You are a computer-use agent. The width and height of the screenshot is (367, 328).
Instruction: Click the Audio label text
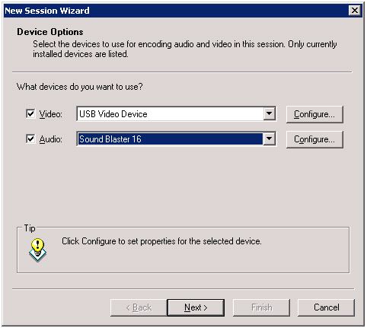pyautogui.click(x=50, y=139)
